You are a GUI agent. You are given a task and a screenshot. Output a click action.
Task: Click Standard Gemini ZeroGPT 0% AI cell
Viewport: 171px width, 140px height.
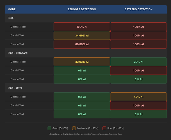pyautogui.click(x=82, y=71)
